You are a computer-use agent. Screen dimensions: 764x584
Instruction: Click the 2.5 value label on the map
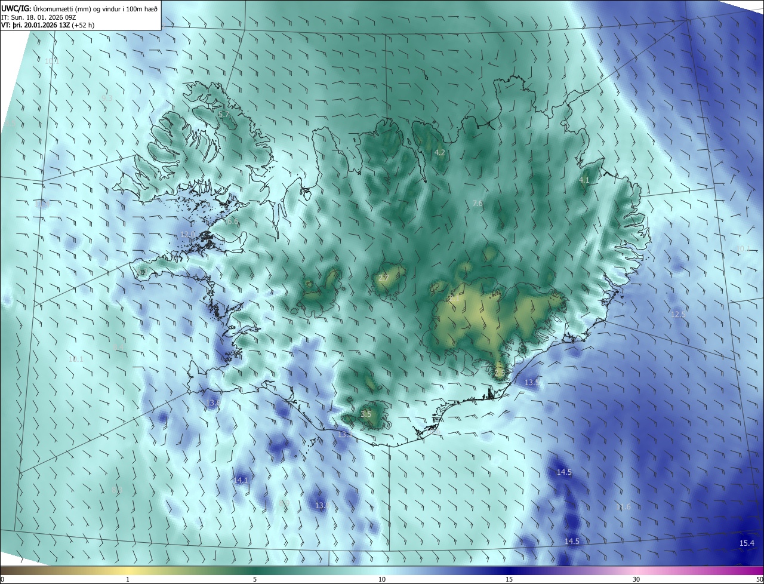pyautogui.click(x=500, y=373)
